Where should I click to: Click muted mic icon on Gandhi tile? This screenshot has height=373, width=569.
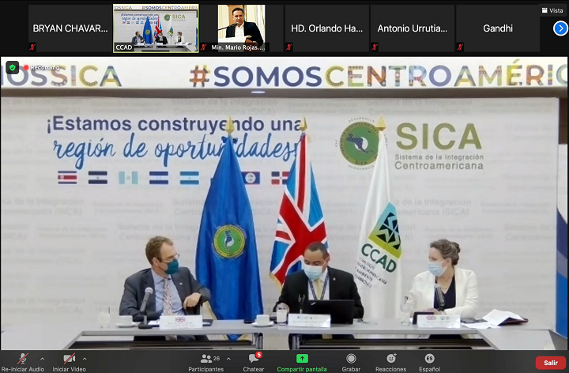tap(460, 47)
